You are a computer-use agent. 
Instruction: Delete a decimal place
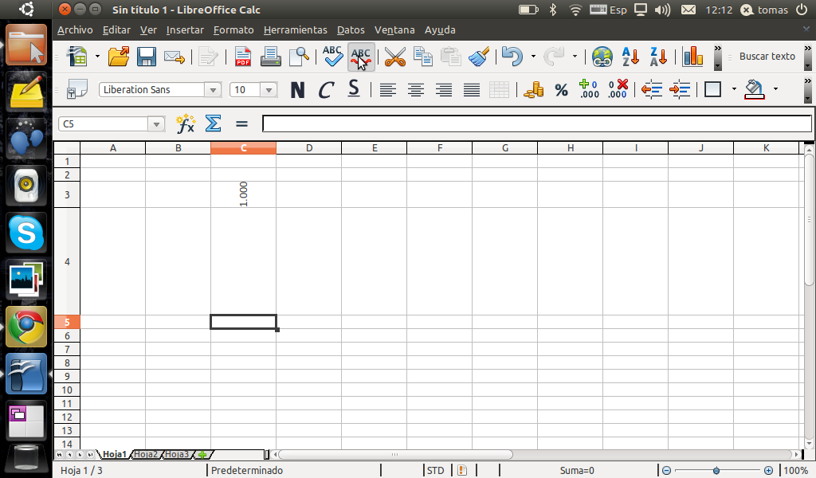pos(618,89)
